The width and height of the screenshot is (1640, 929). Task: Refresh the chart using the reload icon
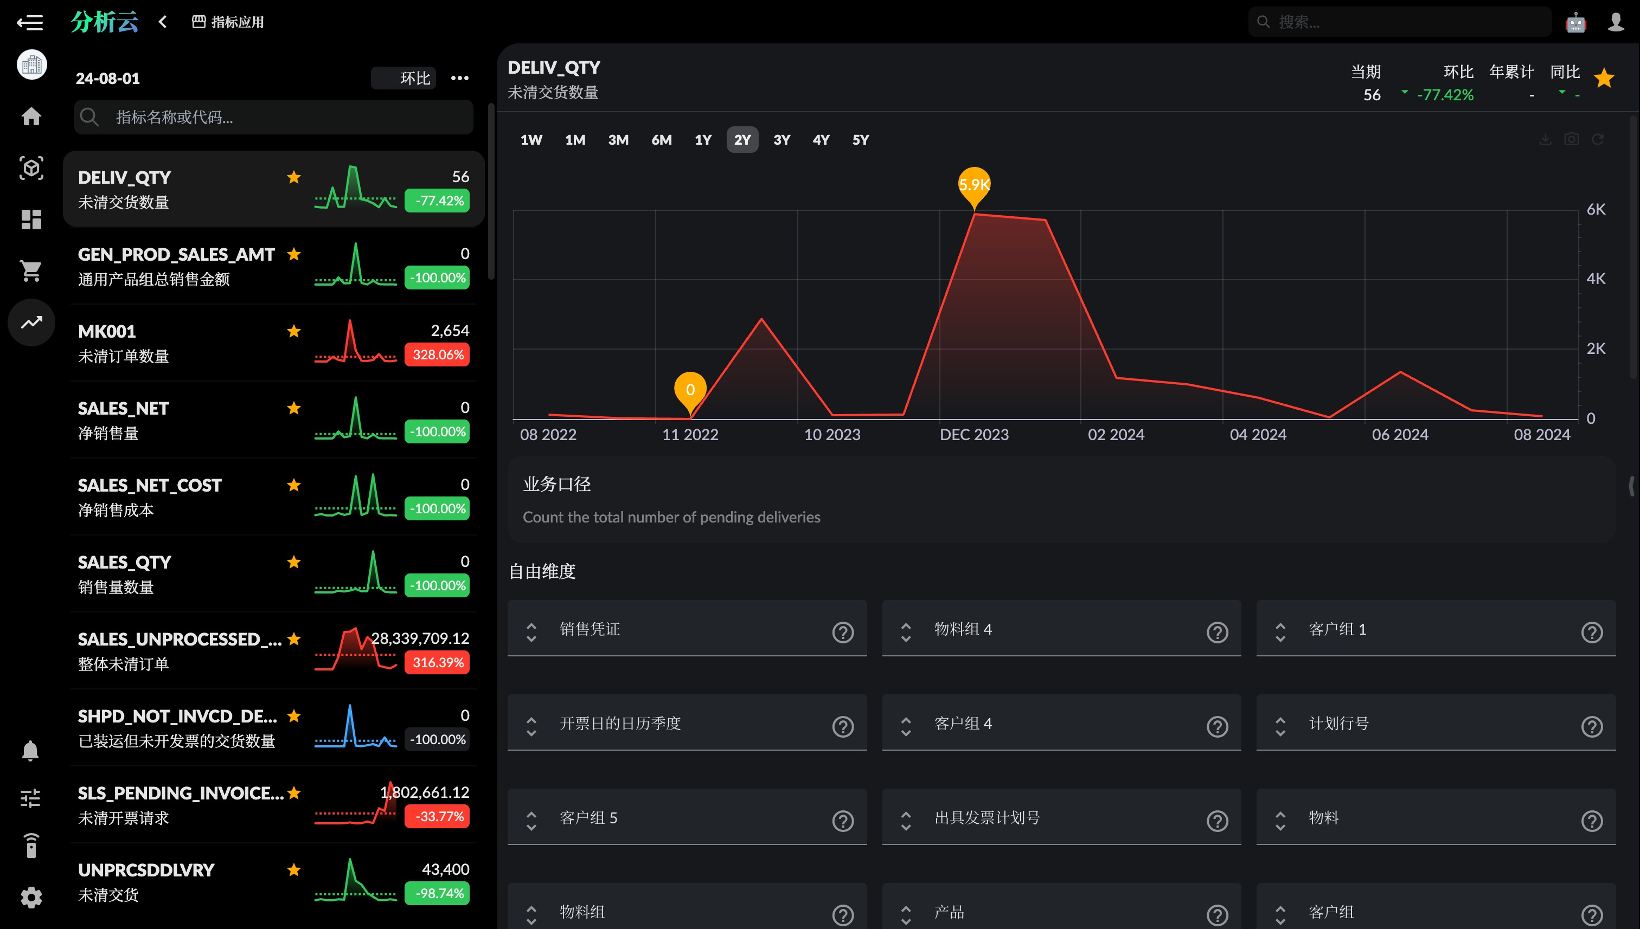coord(1597,139)
